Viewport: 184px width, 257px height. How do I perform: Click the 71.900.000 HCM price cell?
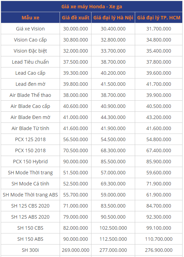point(159,184)
